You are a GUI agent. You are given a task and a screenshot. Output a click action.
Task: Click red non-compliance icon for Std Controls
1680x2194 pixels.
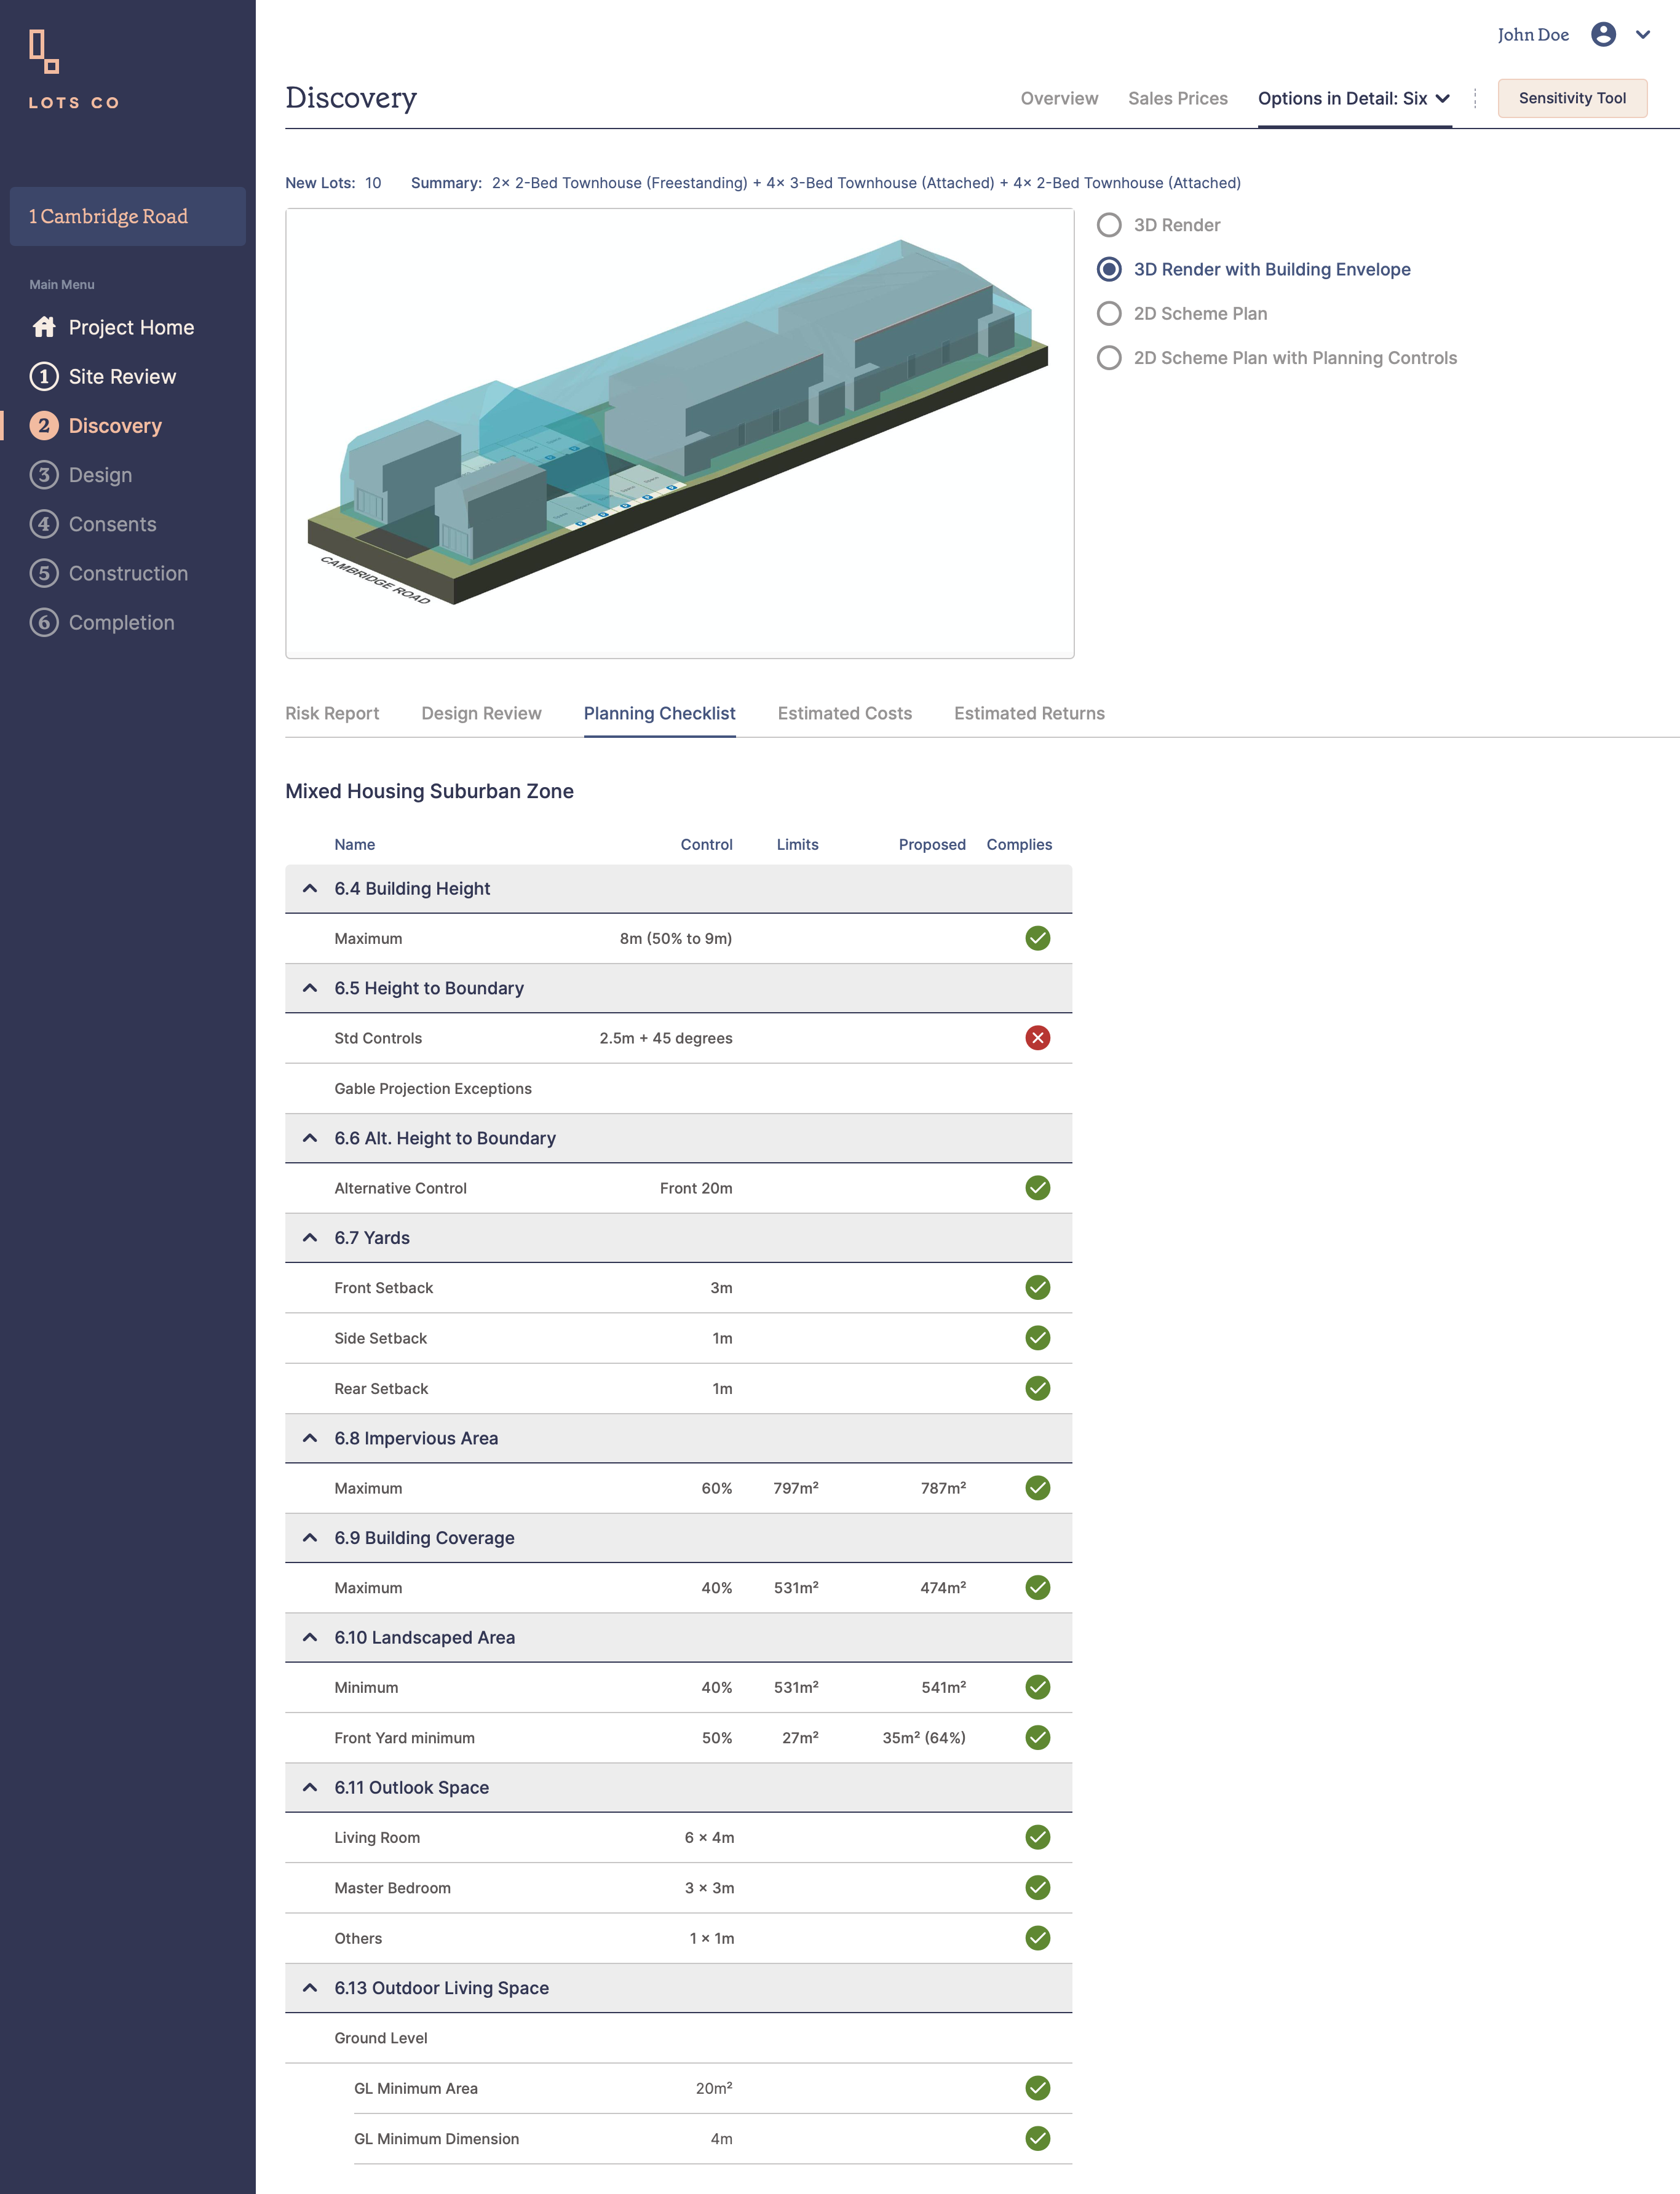tap(1037, 1038)
